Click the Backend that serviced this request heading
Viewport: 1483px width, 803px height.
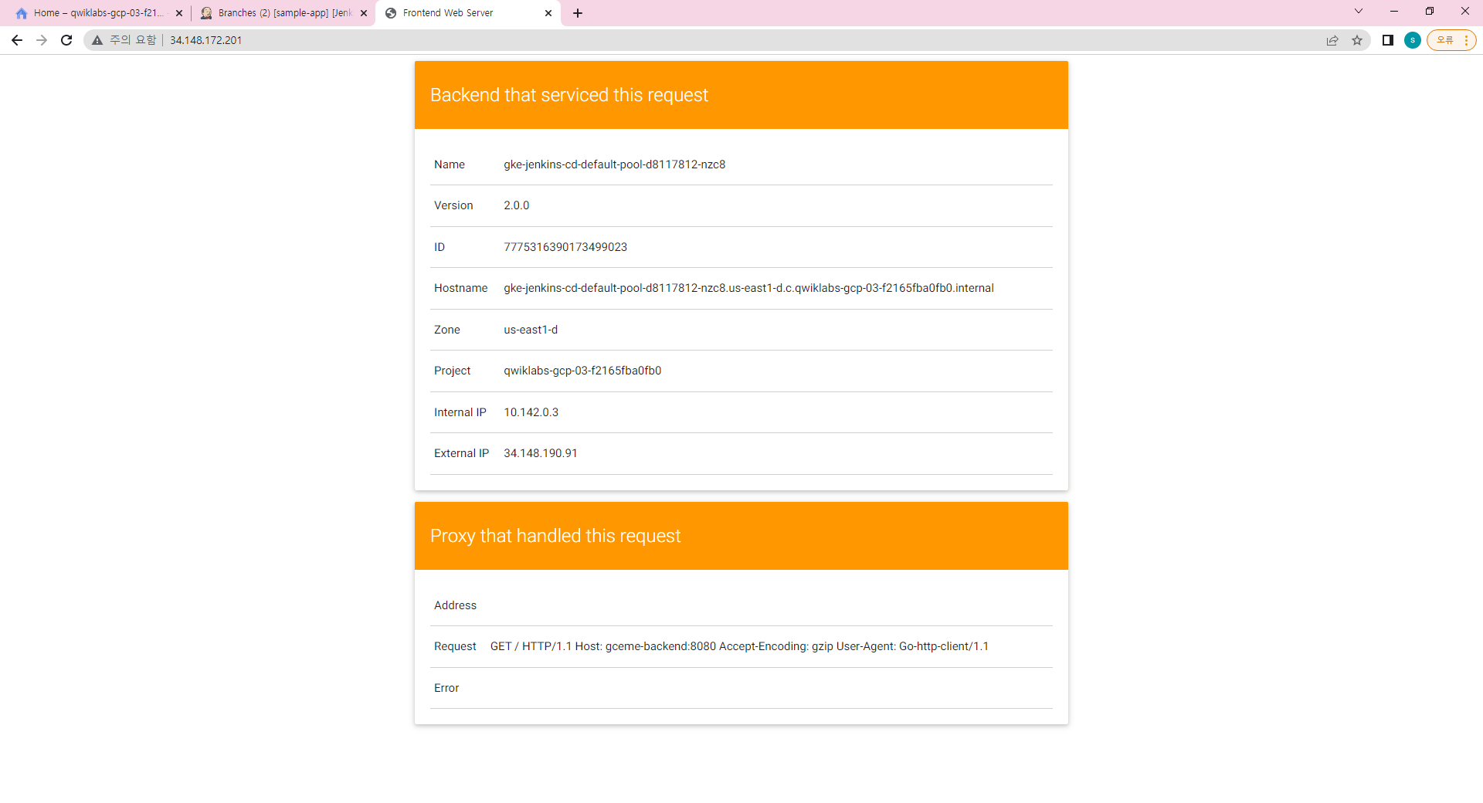click(569, 95)
